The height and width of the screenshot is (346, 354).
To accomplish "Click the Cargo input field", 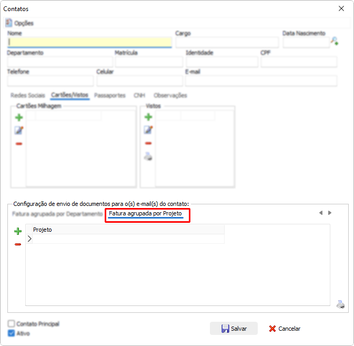I will pos(227,43).
